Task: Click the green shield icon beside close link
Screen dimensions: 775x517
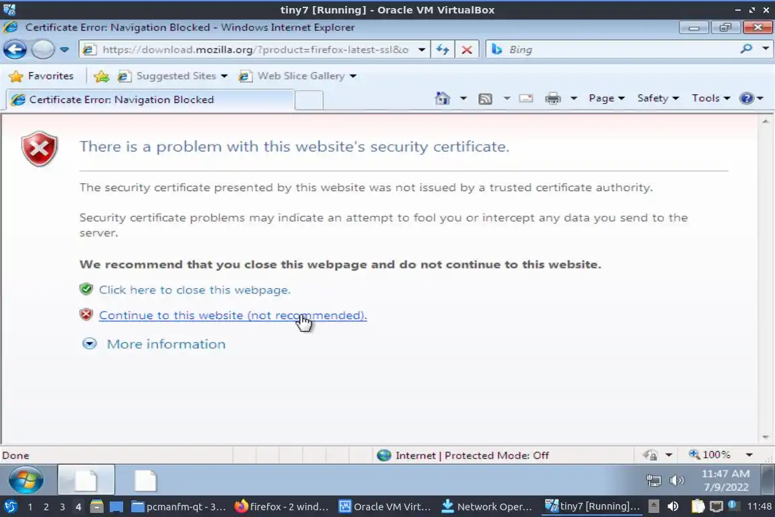Action: (x=86, y=289)
